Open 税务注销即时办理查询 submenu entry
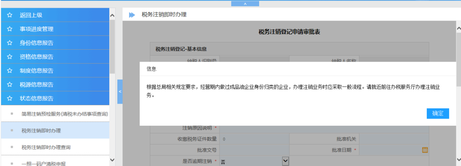Viewport: 461px width, 166px height. 55,147
